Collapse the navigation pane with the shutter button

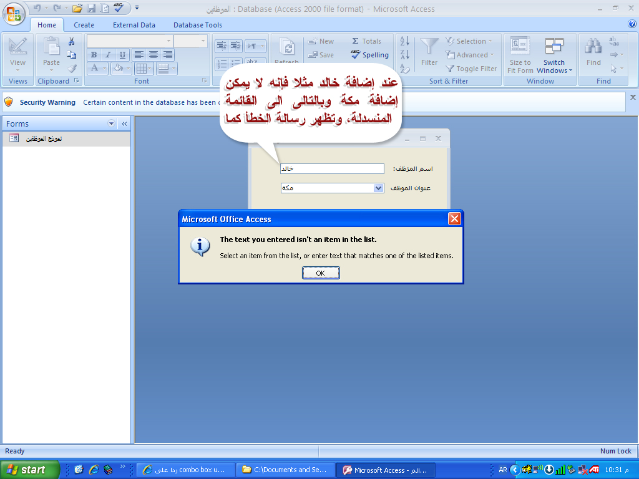(x=124, y=123)
